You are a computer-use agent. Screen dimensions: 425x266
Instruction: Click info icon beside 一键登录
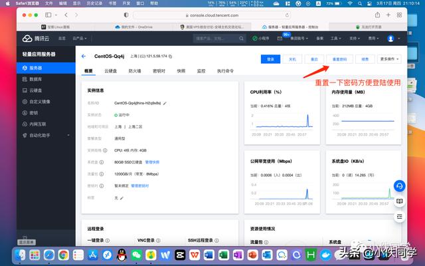point(108,241)
